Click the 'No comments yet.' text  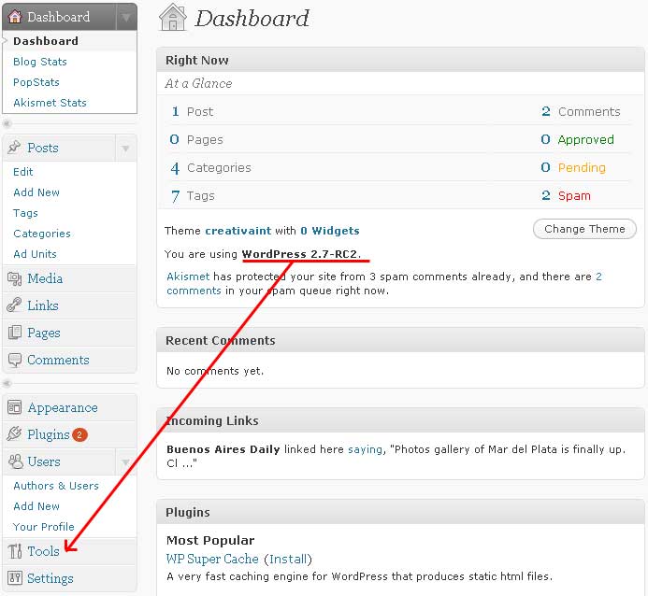coord(215,371)
